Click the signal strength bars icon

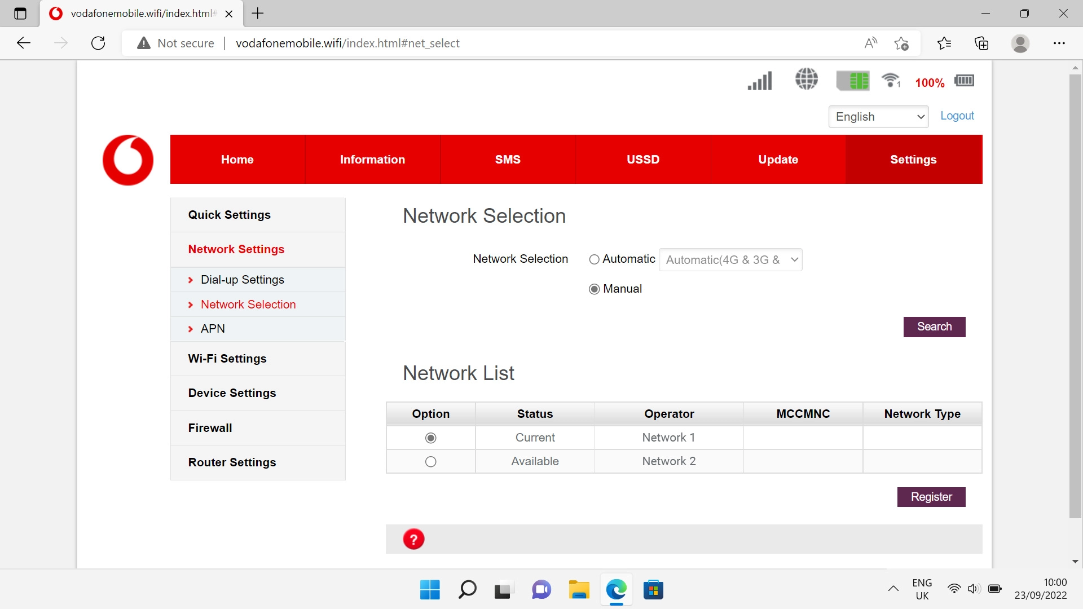[x=759, y=81]
